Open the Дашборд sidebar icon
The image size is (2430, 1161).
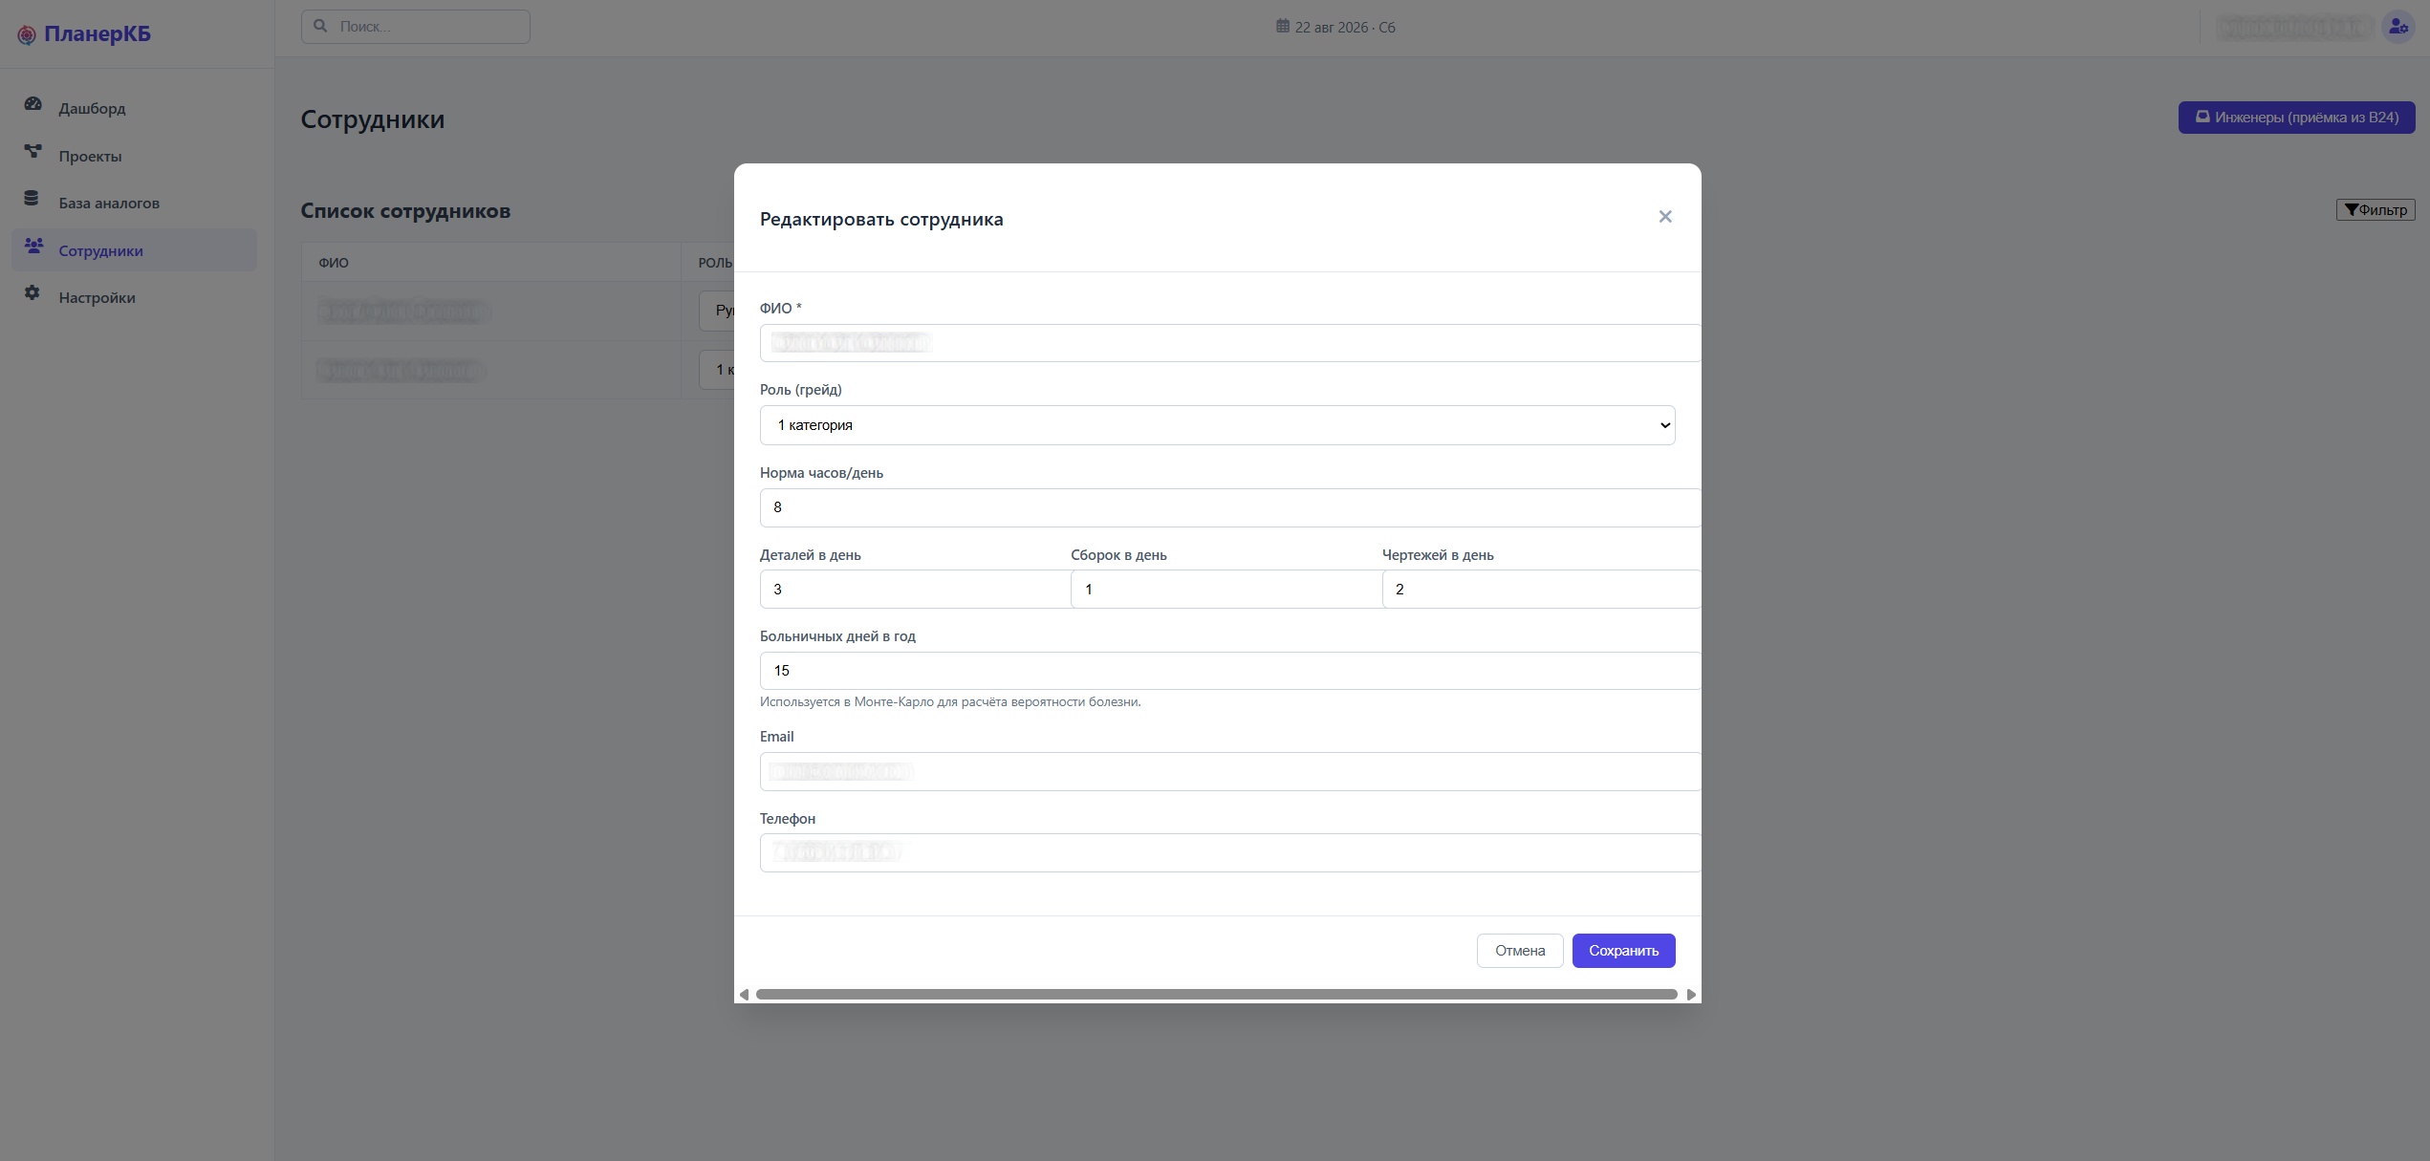tap(33, 104)
